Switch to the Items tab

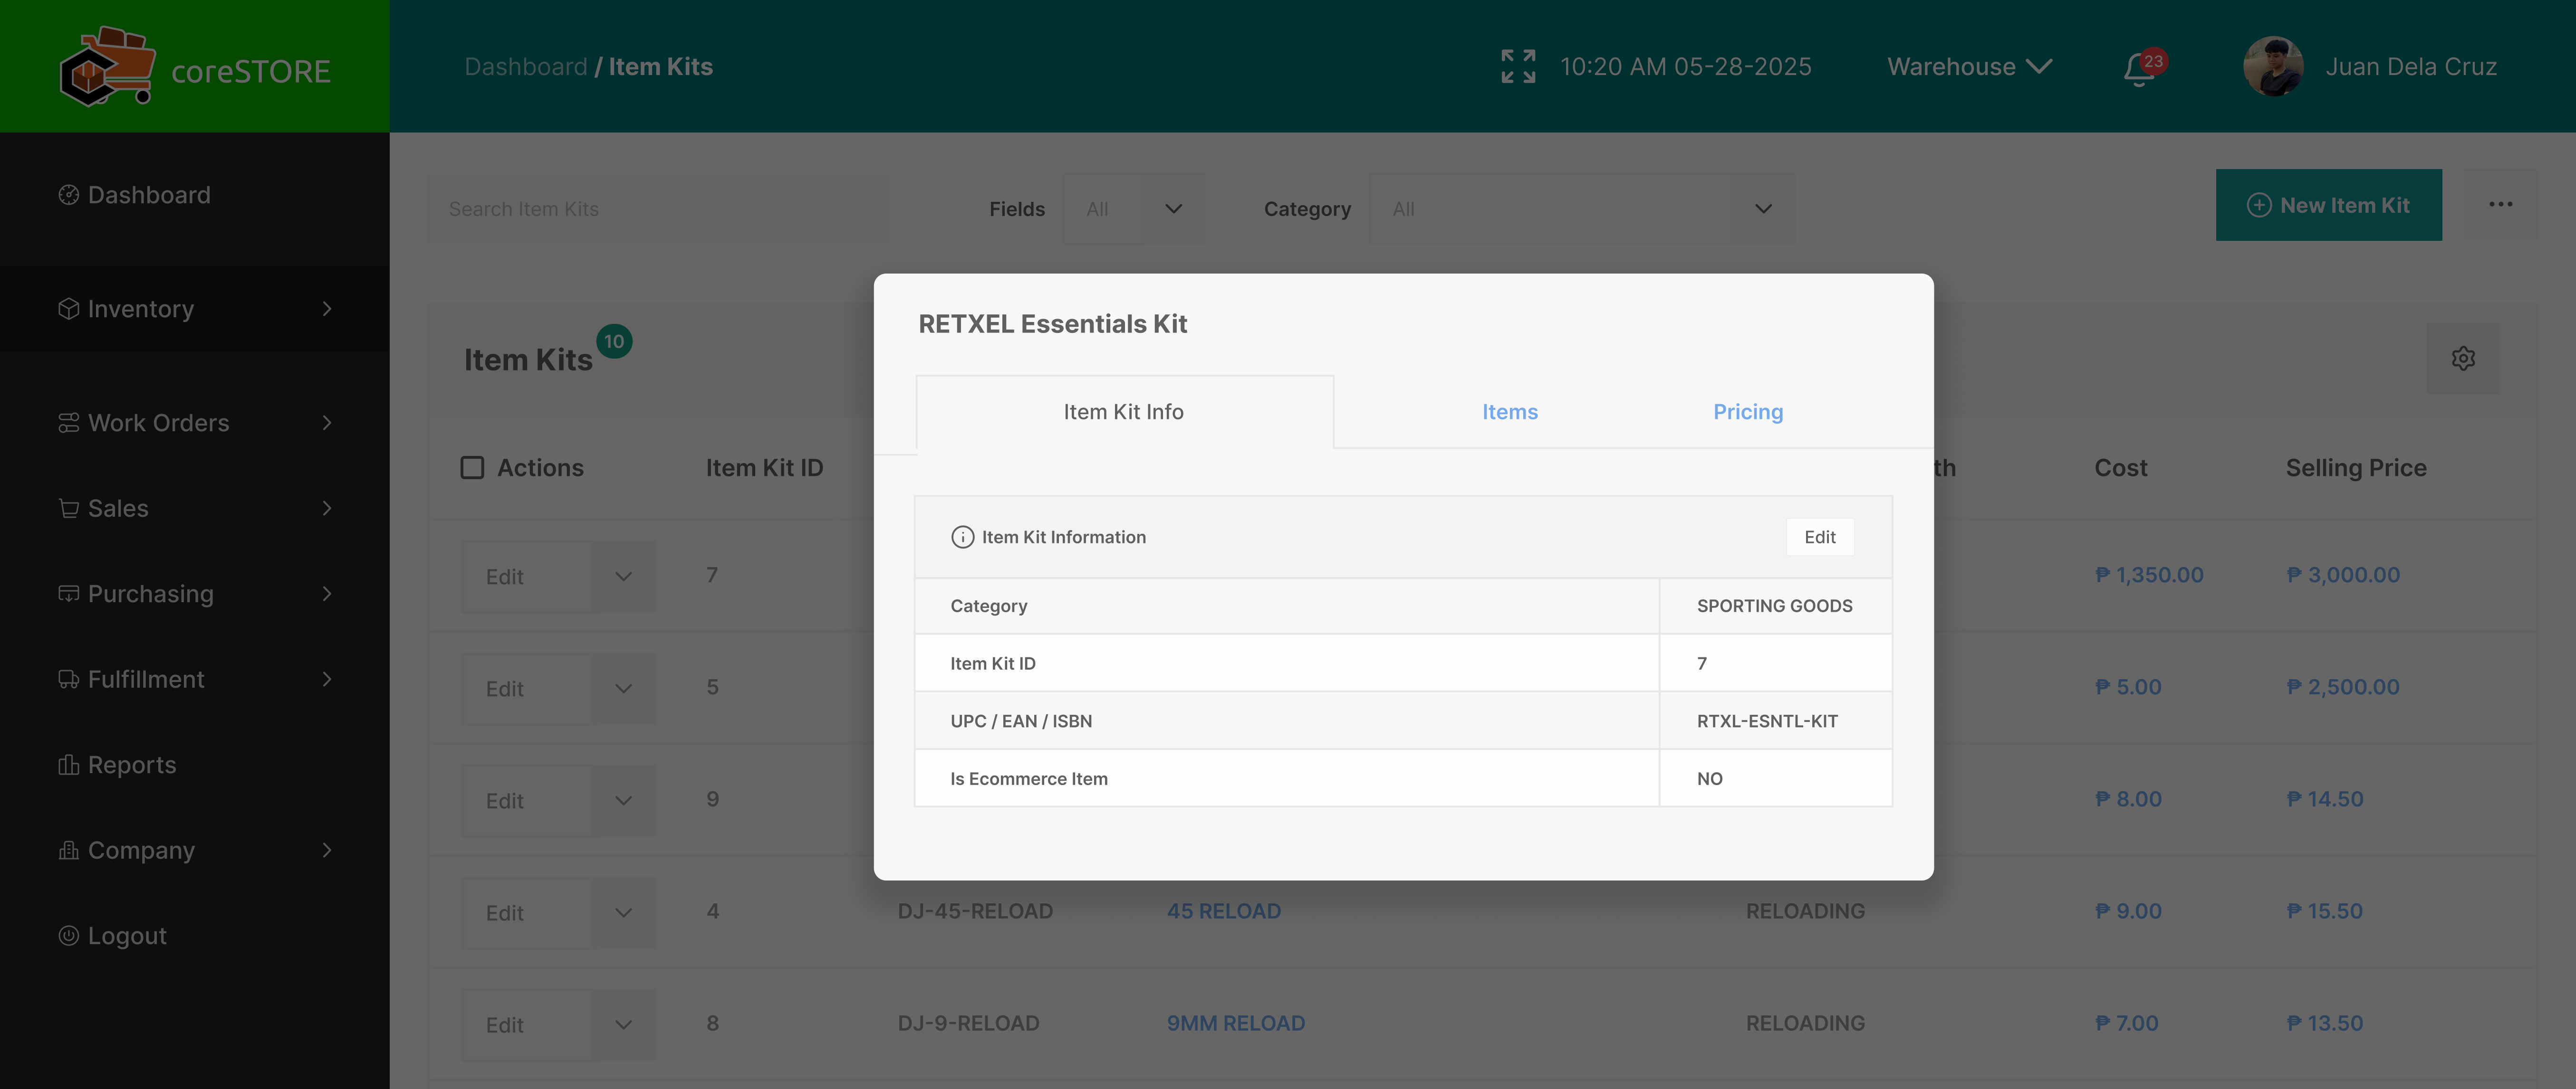(1510, 412)
